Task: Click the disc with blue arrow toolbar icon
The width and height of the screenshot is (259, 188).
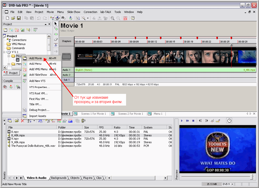Action: coord(70,18)
